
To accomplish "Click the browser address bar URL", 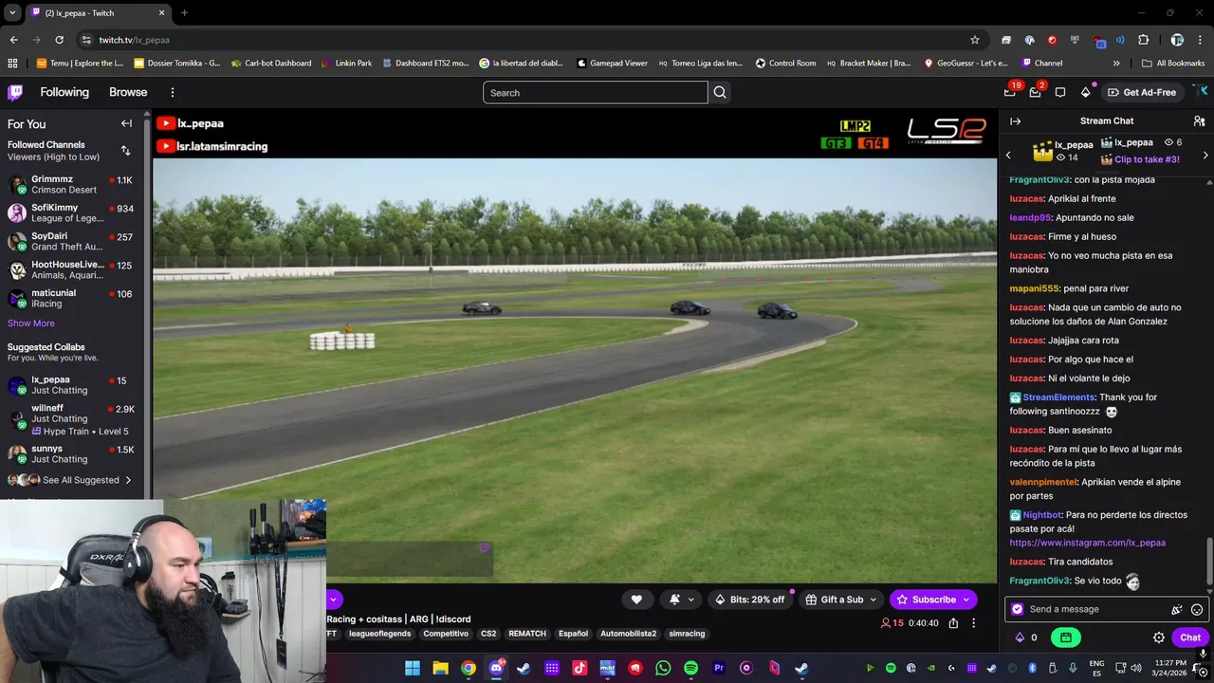I will click(134, 40).
